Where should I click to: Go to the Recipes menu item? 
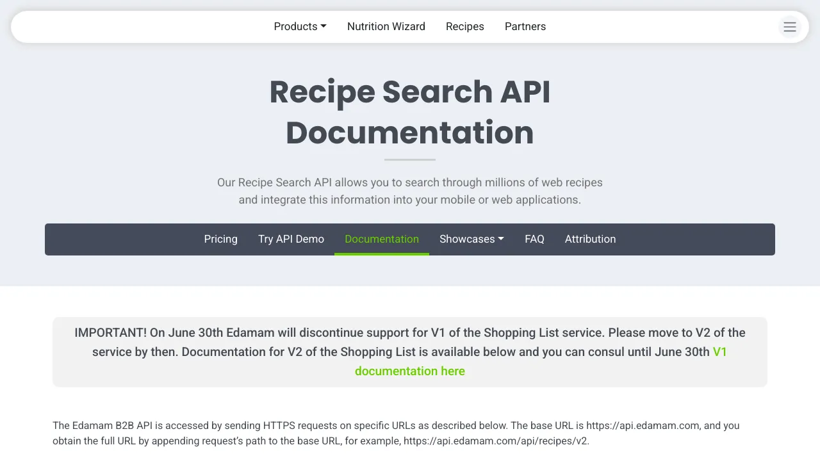[465, 26]
